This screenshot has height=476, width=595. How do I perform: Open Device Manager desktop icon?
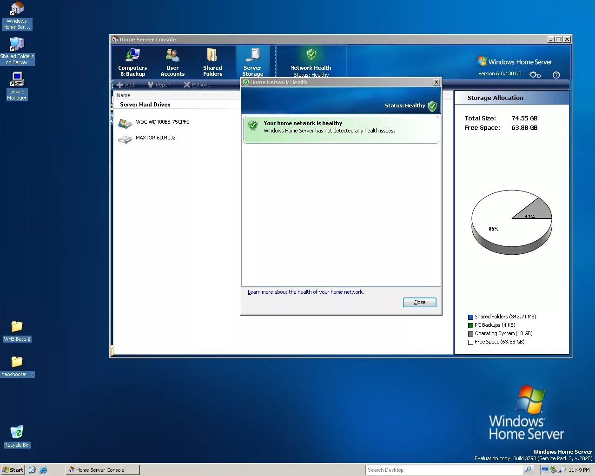point(17,86)
